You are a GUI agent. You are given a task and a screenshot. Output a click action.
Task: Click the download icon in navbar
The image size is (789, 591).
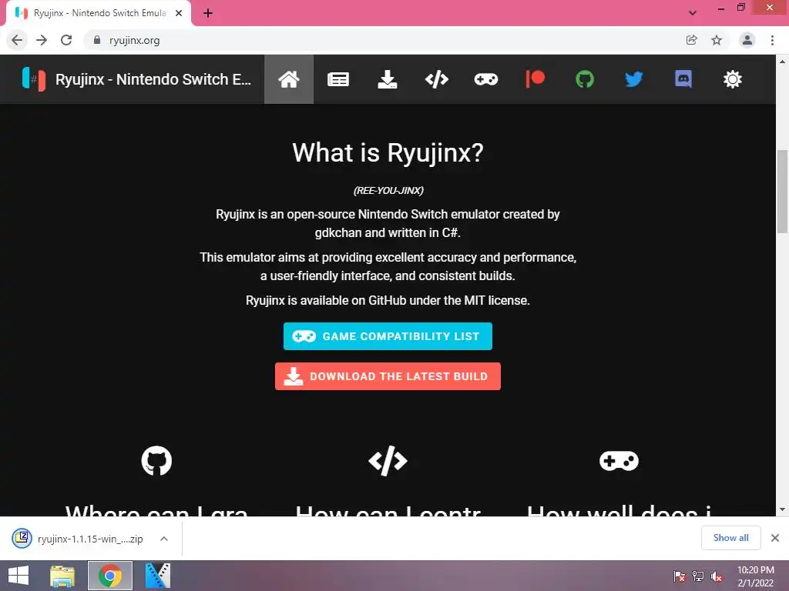click(x=388, y=79)
